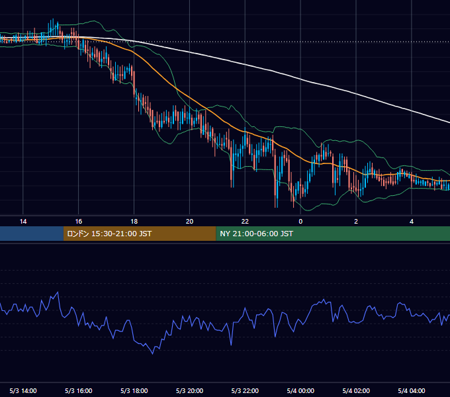Click the '14' hour label on price chart axis

click(23, 222)
